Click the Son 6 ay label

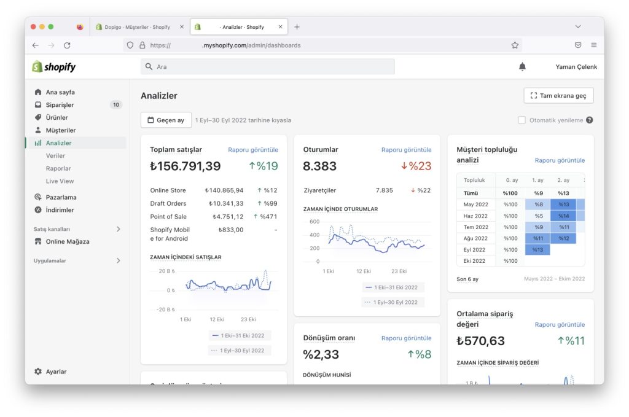pos(467,279)
